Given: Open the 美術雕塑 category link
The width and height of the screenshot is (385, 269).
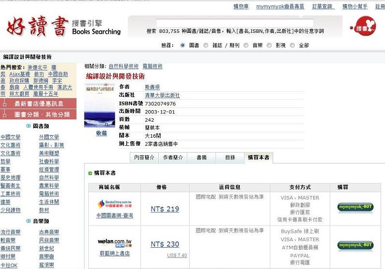Looking at the screenshot, I should [x=49, y=153].
